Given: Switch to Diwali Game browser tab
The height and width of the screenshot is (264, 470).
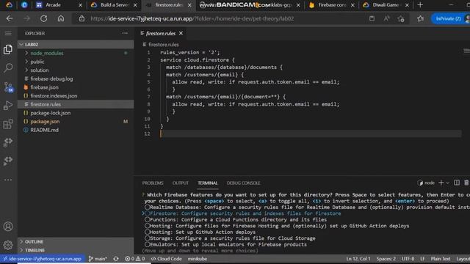Looking at the screenshot, I should click(386, 5).
